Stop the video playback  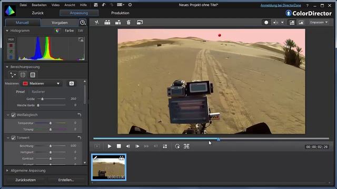(x=118, y=146)
